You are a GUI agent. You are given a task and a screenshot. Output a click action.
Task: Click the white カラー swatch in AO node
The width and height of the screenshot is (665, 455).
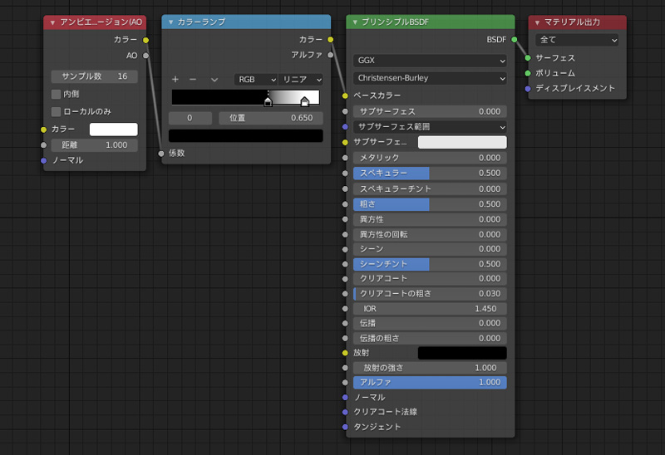(114, 130)
